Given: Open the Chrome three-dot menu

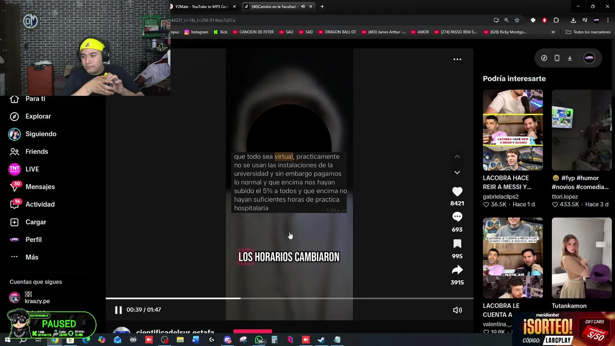Looking at the screenshot, I should [x=608, y=20].
